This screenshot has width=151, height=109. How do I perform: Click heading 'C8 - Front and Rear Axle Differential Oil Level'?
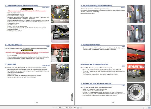[x=94, y=64]
